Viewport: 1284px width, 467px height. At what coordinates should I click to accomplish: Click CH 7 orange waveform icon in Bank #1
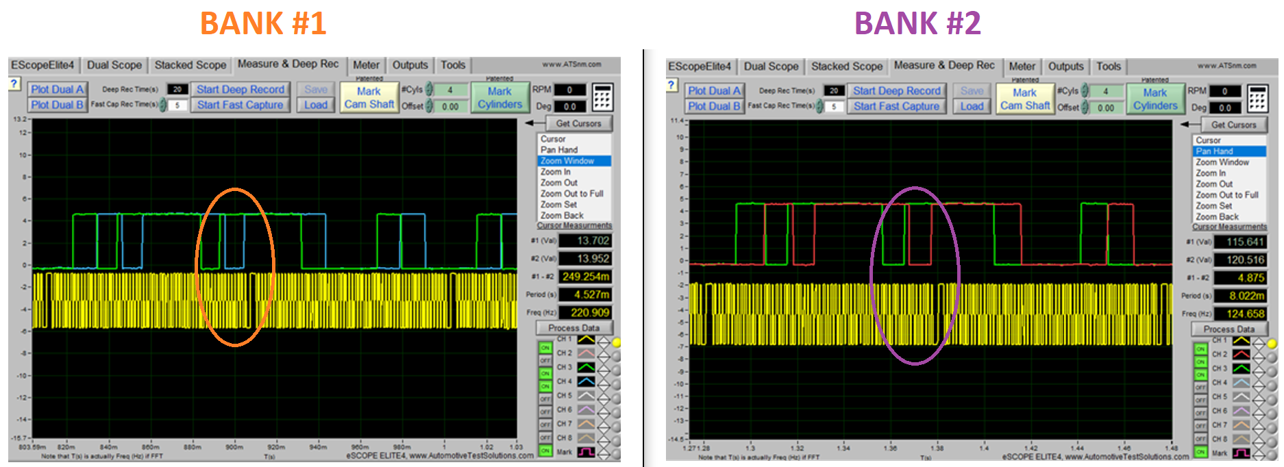point(586,424)
